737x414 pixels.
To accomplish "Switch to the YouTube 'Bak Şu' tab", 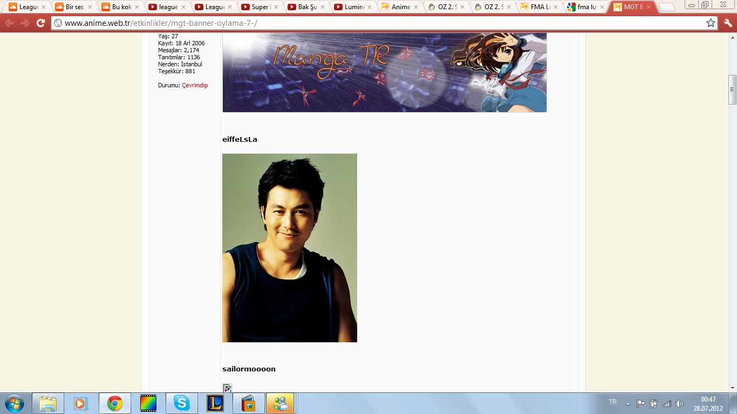I will point(307,7).
